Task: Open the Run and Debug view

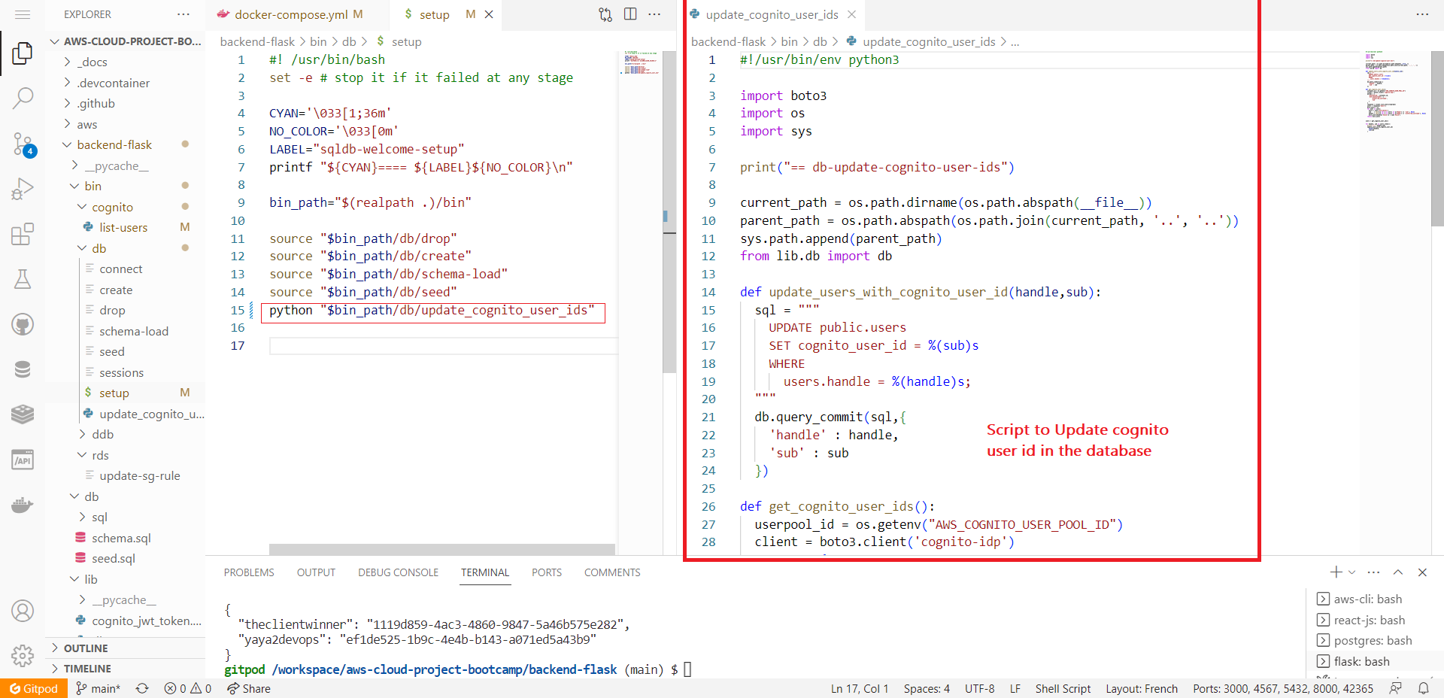Action: coord(23,189)
